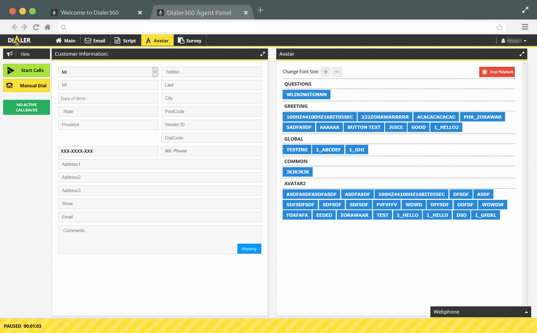Click the Start Calls icon button

click(10, 70)
